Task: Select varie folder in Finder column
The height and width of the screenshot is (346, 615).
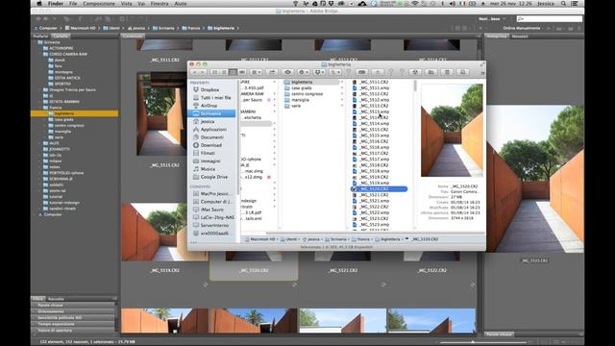Action: pos(296,106)
